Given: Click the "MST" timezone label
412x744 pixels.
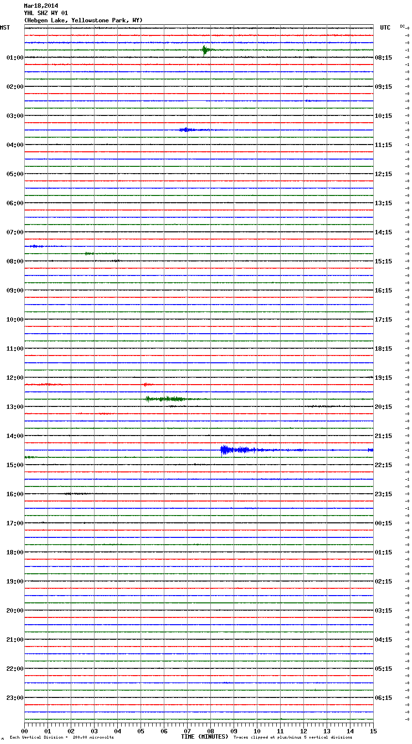Looking at the screenshot, I should pyautogui.click(x=5, y=28).
